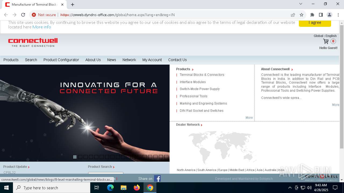344x193 pixels.
Task: Open Marking and Engraving Systems link
Action: pyautogui.click(x=203, y=103)
